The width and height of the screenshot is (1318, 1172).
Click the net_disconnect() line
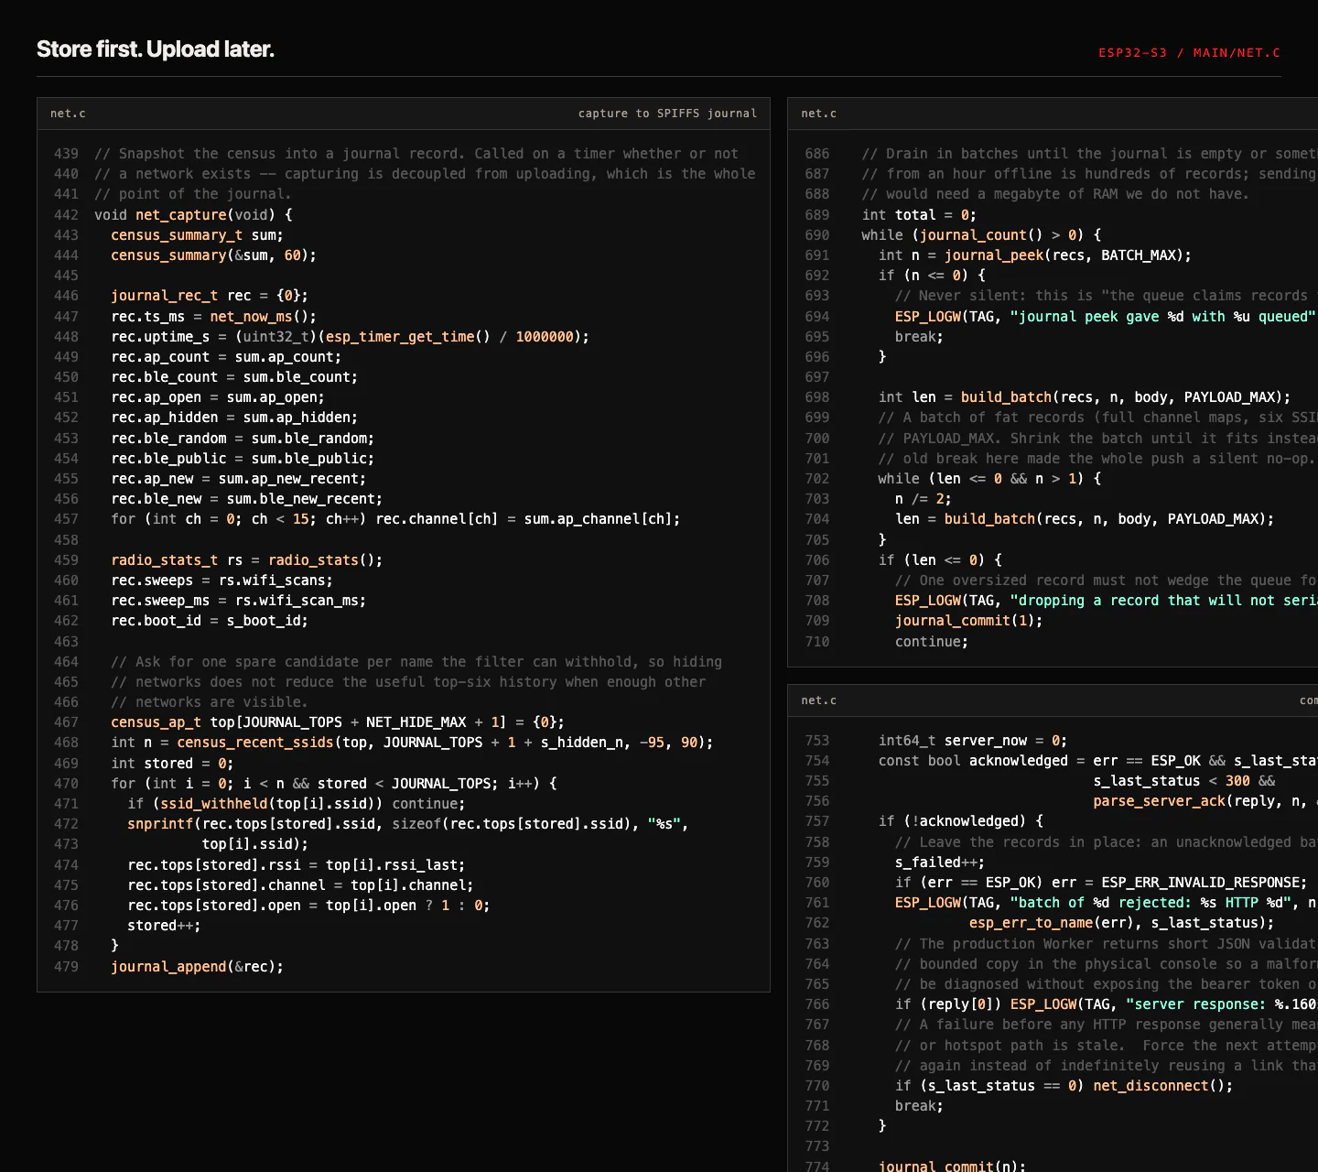[1064, 1086]
